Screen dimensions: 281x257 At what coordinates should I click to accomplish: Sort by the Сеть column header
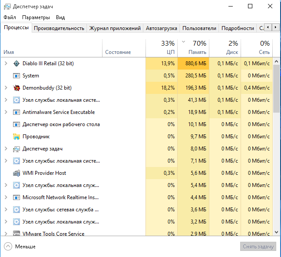click(x=257, y=48)
